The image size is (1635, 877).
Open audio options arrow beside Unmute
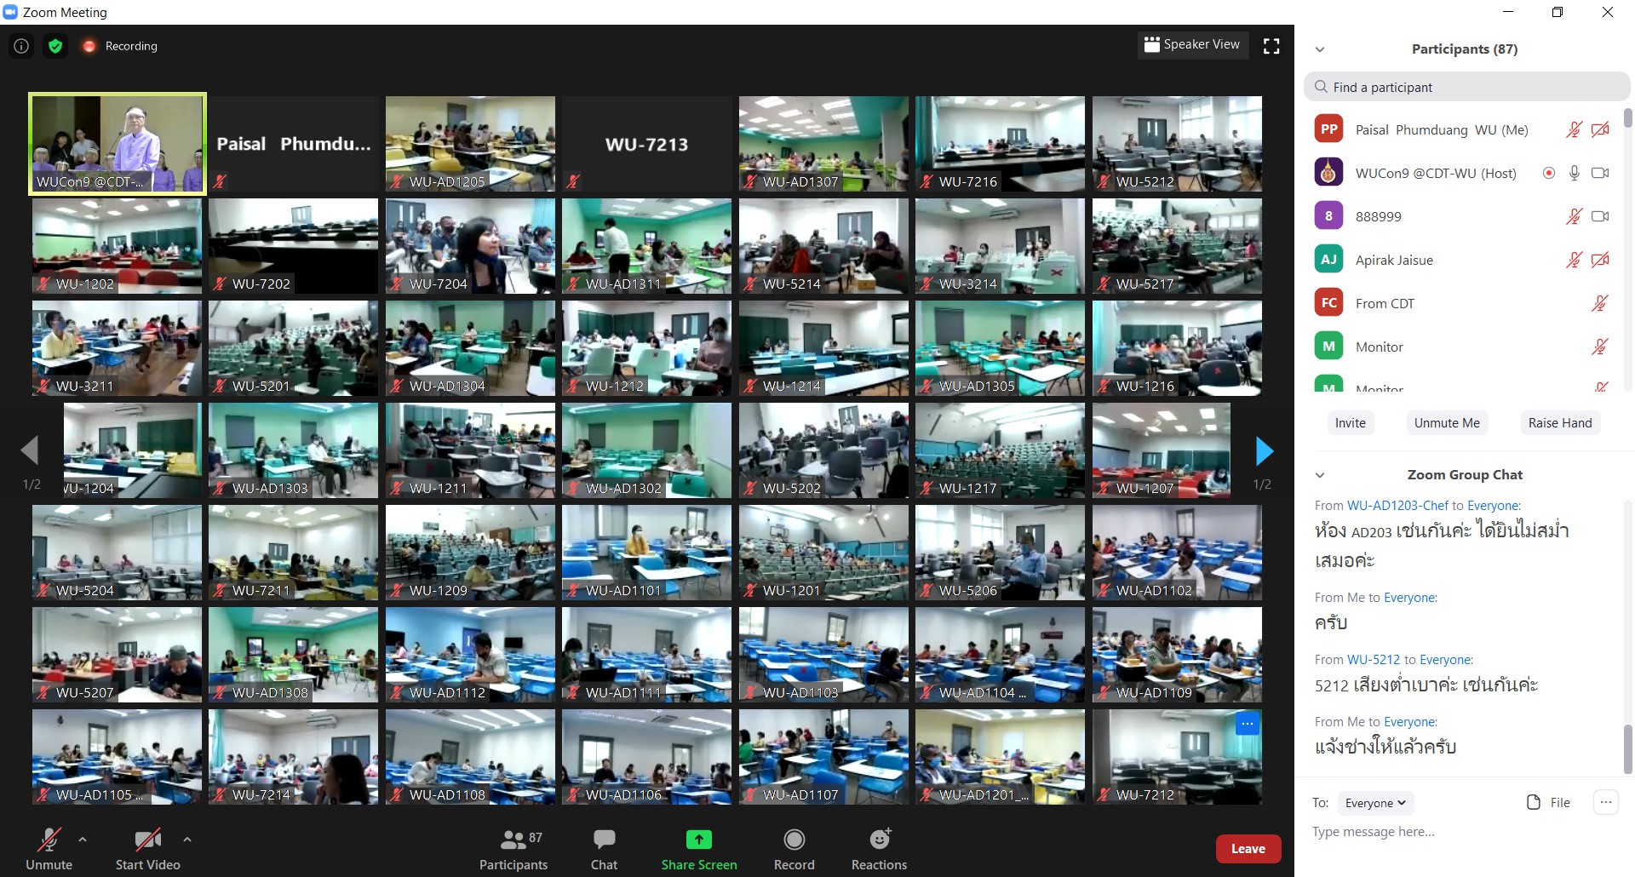tap(83, 840)
